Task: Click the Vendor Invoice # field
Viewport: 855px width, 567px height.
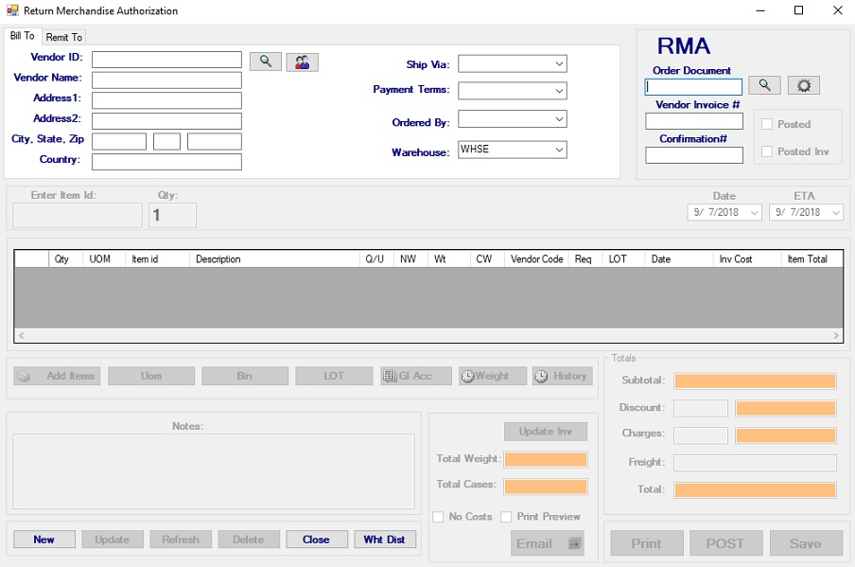Action: click(x=694, y=121)
